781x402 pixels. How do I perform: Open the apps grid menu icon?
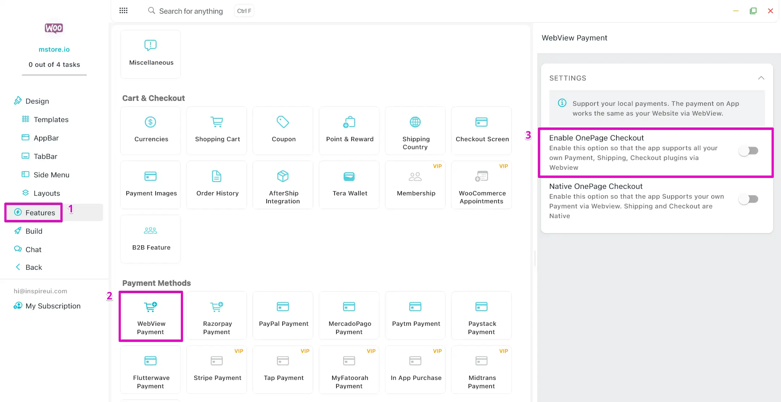click(x=123, y=10)
